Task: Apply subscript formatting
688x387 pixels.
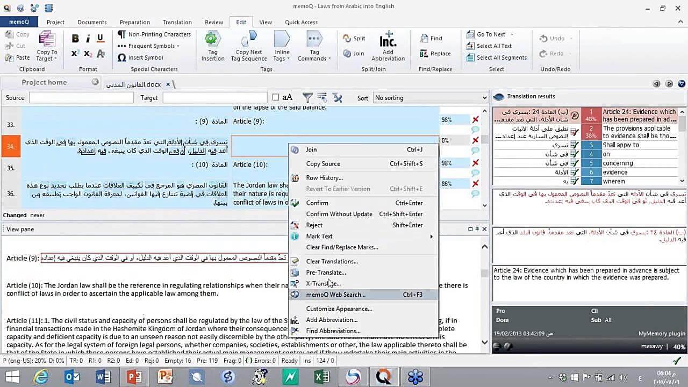Action: tap(88, 53)
